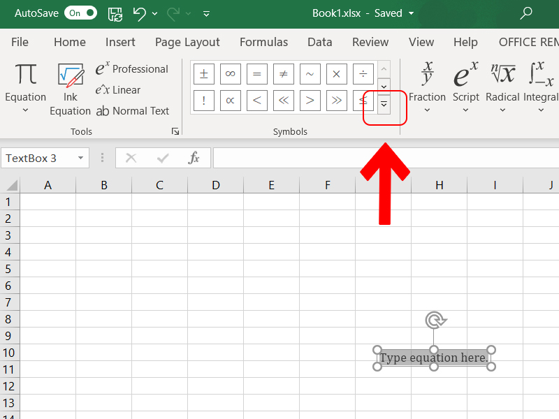This screenshot has height=419, width=559.
Task: Insert the plus-minus symbol
Action: tap(203, 73)
